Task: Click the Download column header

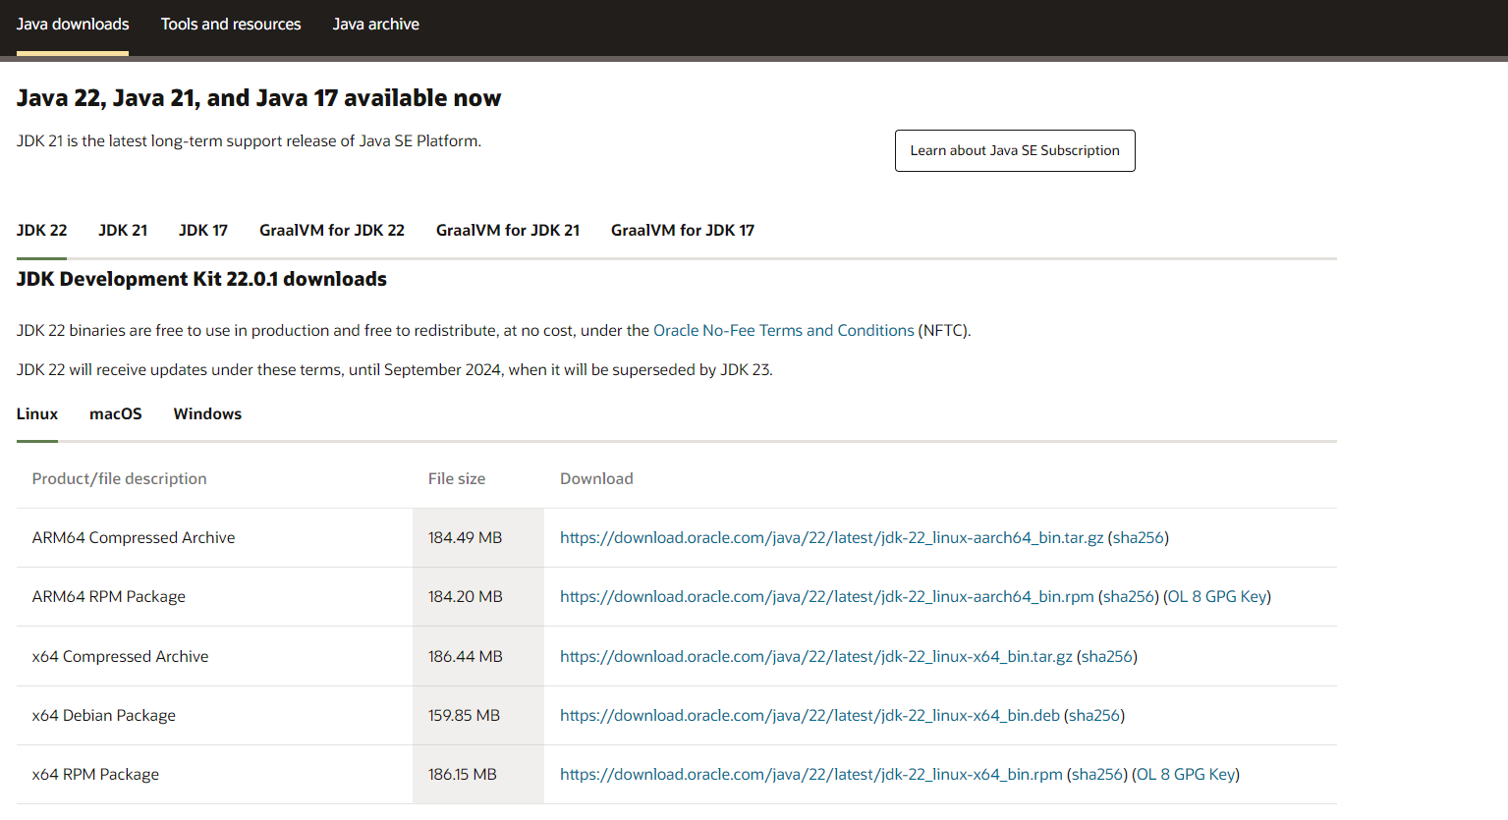Action: (x=596, y=479)
